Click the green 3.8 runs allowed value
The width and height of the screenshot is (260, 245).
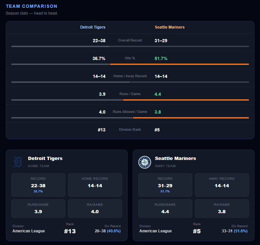pos(158,112)
